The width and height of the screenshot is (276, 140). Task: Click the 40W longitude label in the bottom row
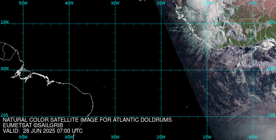[69, 137]
